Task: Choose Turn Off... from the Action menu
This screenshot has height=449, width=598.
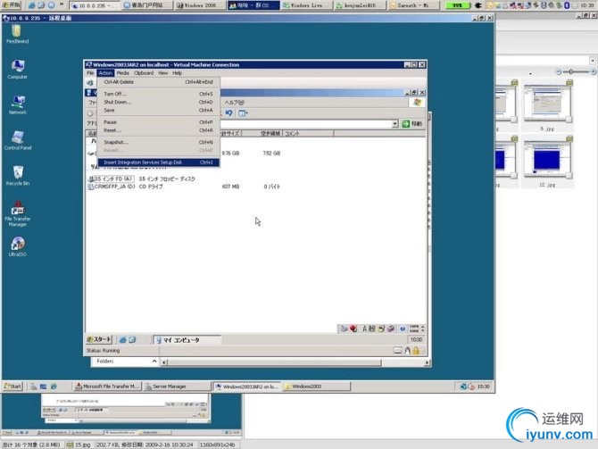Action: tap(159, 94)
